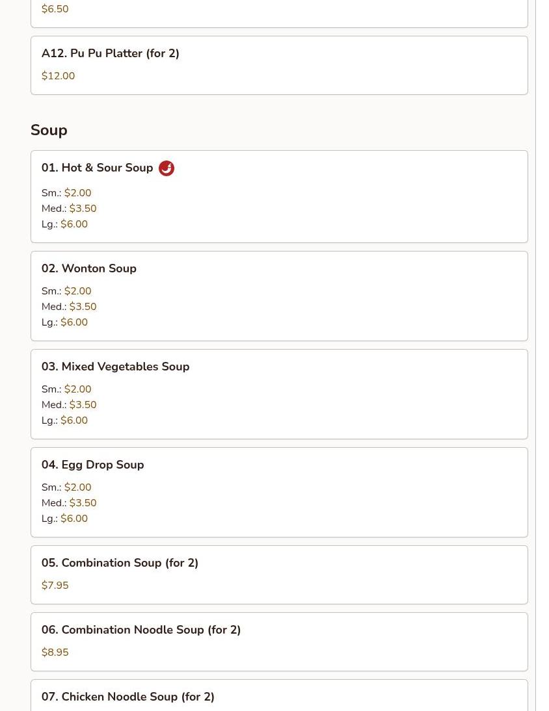
Task: Click the $7.95 Combination Soup price
Action: (55, 586)
